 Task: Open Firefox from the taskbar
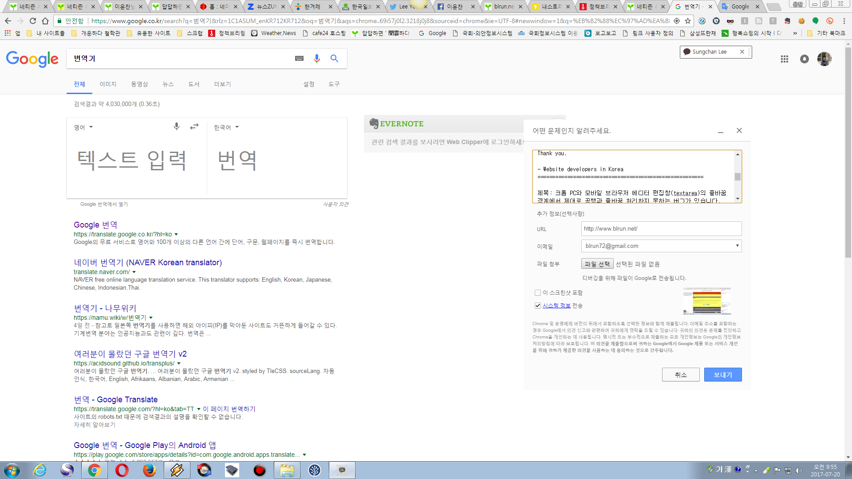point(150,470)
